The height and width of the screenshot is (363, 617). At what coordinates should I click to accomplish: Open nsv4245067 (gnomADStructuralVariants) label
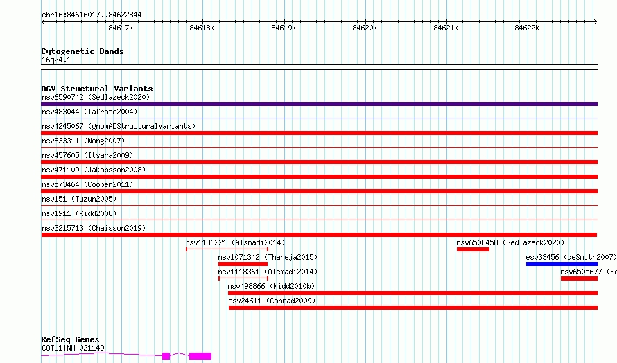point(119,126)
